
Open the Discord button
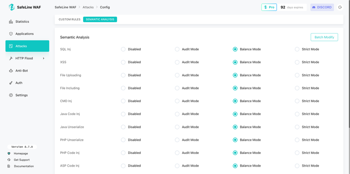coord(322,7)
